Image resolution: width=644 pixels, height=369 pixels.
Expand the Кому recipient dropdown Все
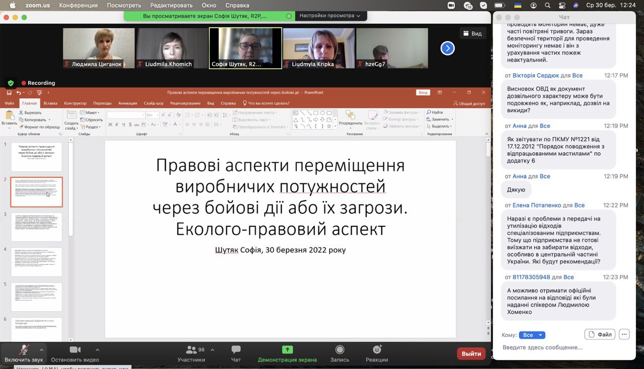532,335
